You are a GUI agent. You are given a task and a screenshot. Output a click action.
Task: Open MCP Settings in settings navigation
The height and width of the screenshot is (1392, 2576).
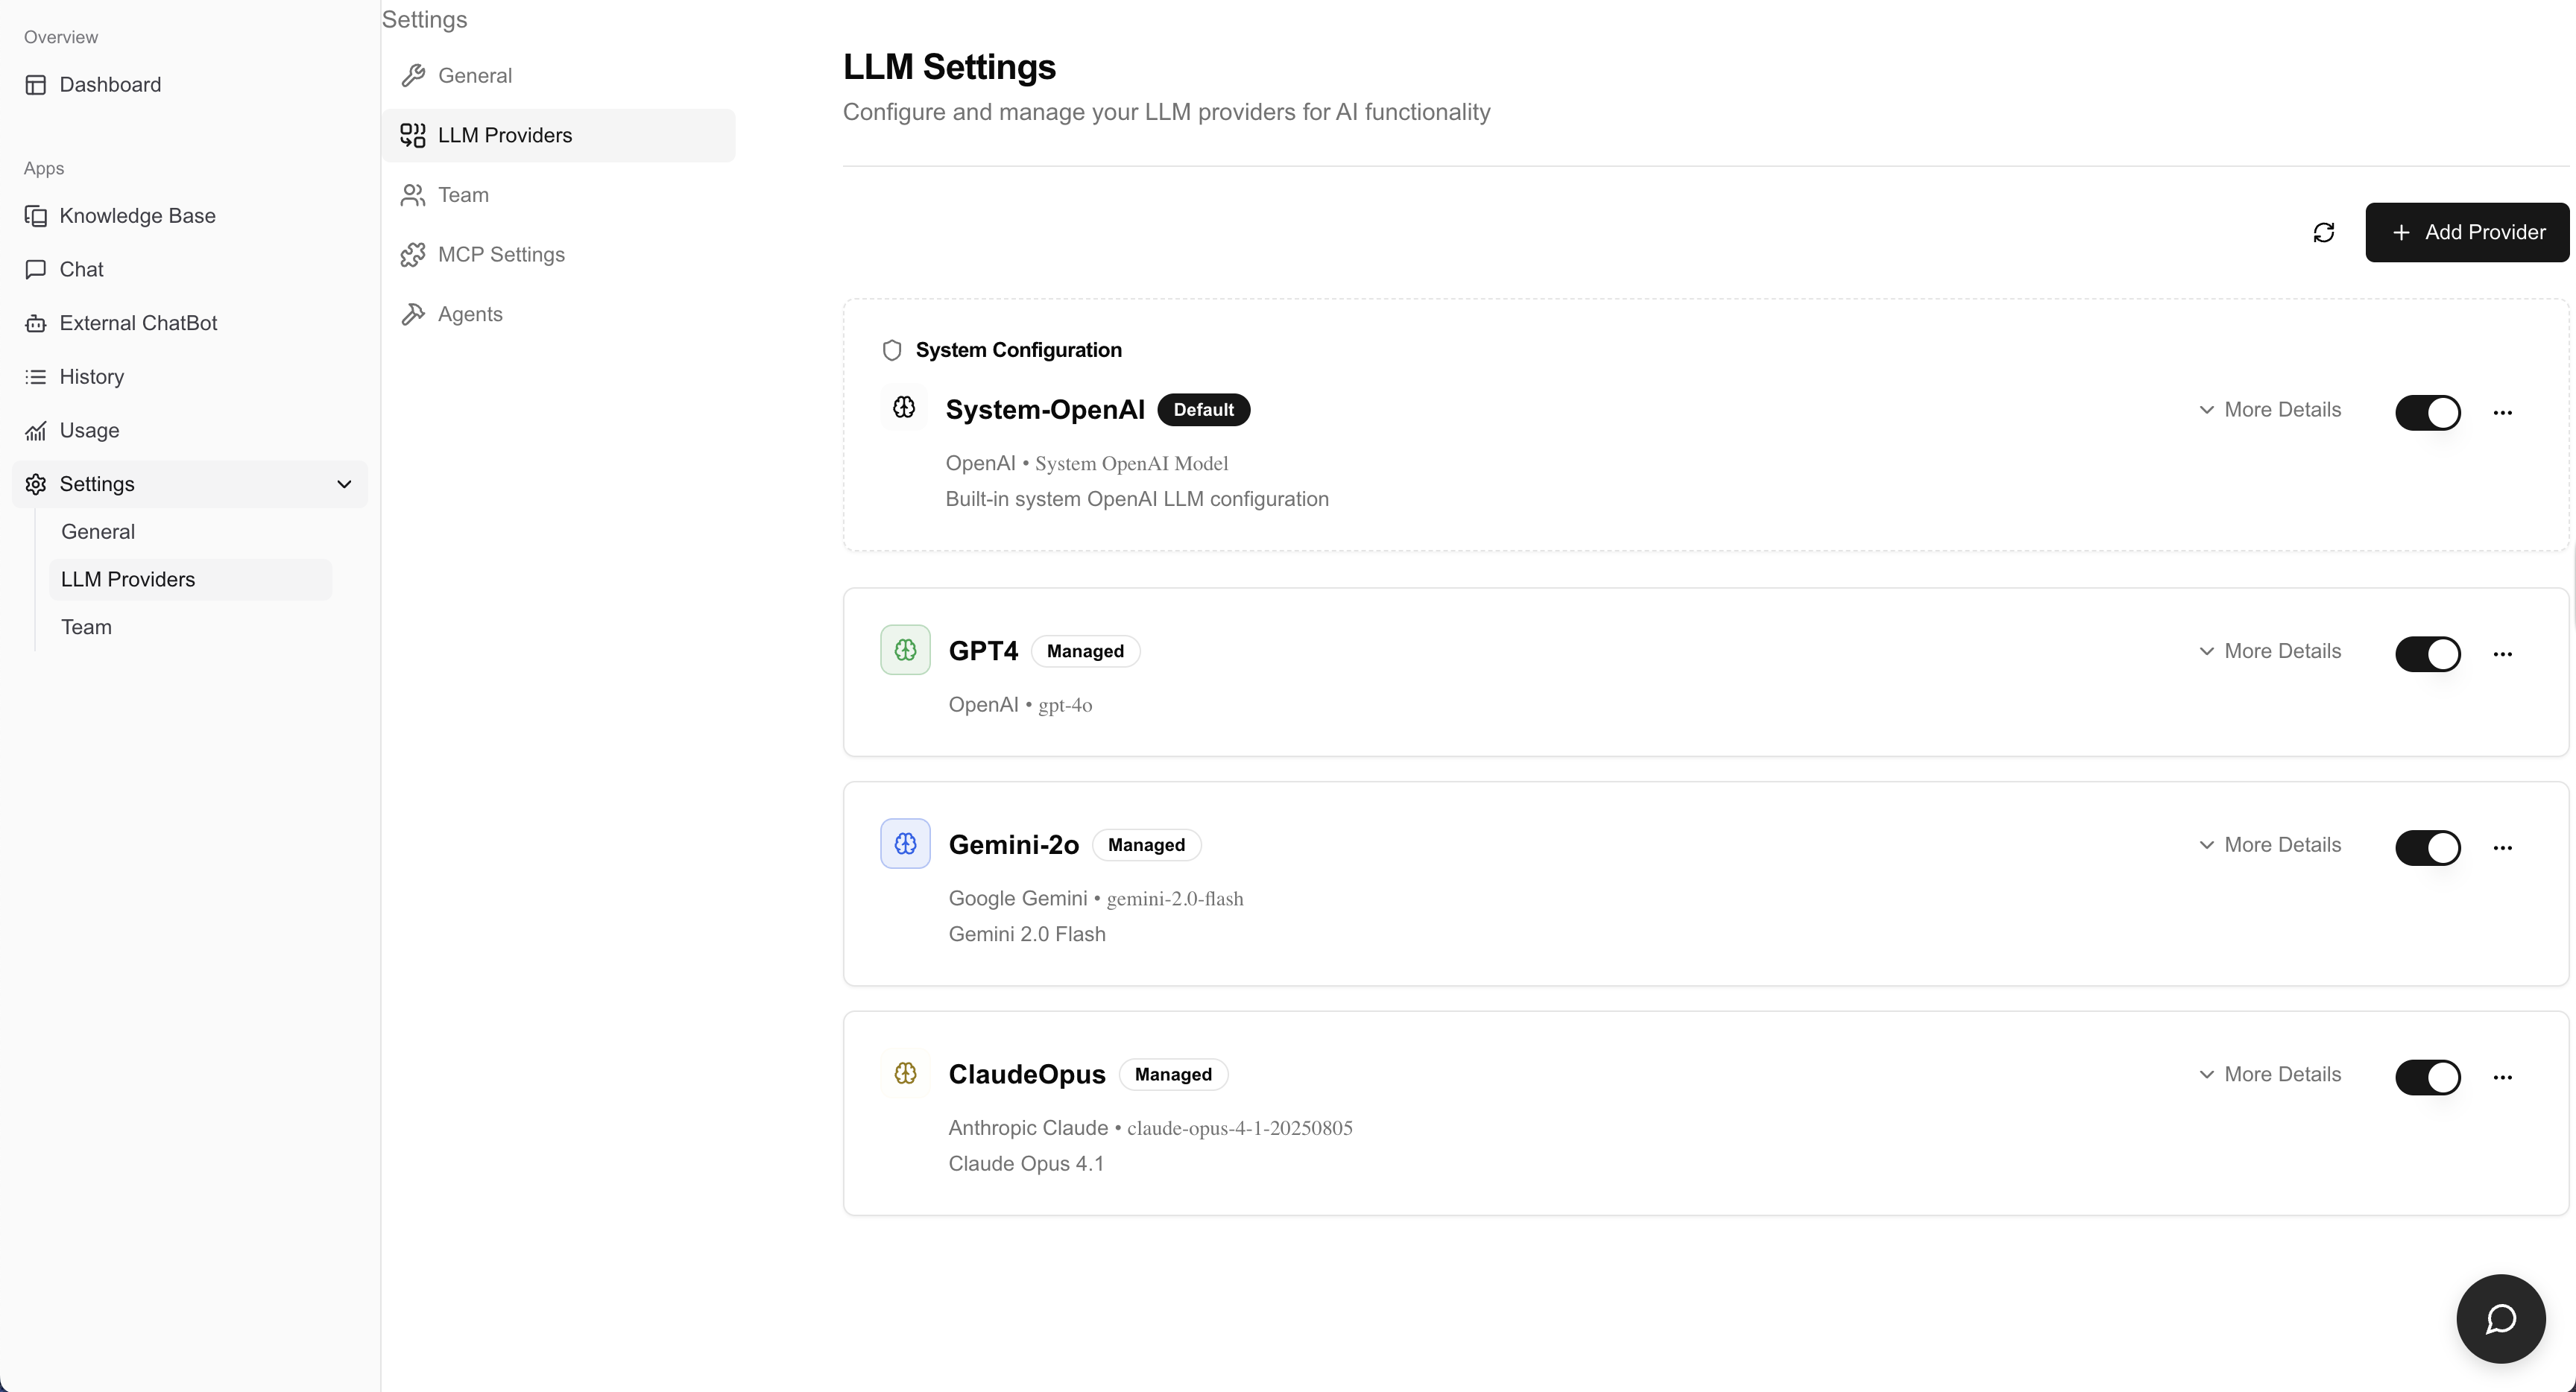coord(501,255)
